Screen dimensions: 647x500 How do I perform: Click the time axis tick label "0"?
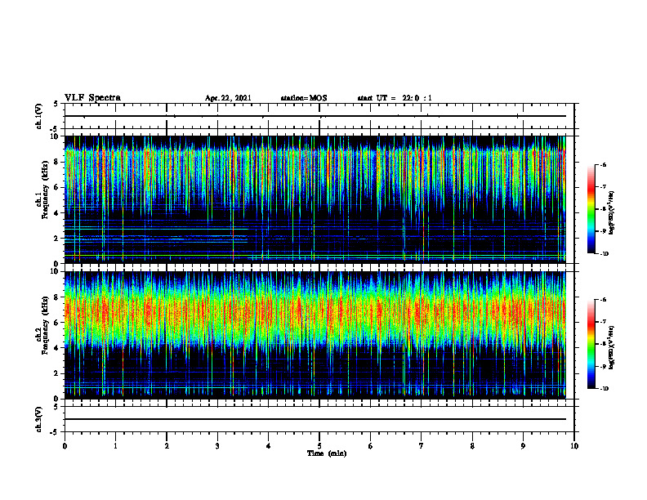click(65, 446)
